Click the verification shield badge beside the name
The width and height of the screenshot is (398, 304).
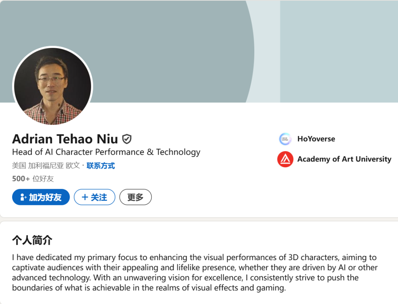pyautogui.click(x=127, y=139)
